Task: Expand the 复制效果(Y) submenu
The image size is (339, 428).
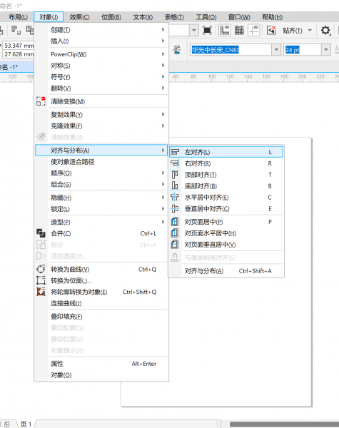Action: click(x=101, y=115)
